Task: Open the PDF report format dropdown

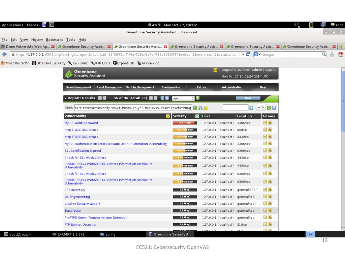Action: tap(183, 98)
